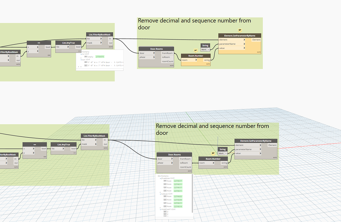Click the out output port on List.AnyTrue

[78, 47]
